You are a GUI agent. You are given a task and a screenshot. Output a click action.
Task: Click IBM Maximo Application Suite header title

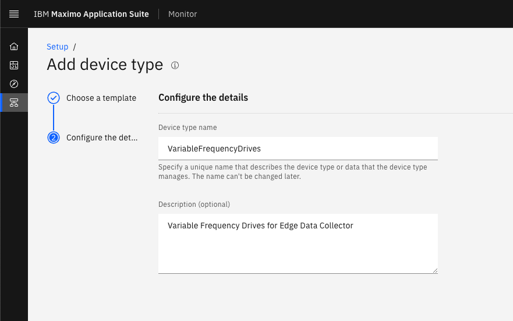pos(91,14)
